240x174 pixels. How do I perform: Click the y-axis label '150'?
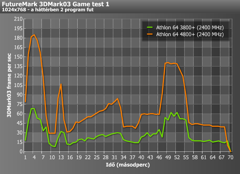coord(18,57)
